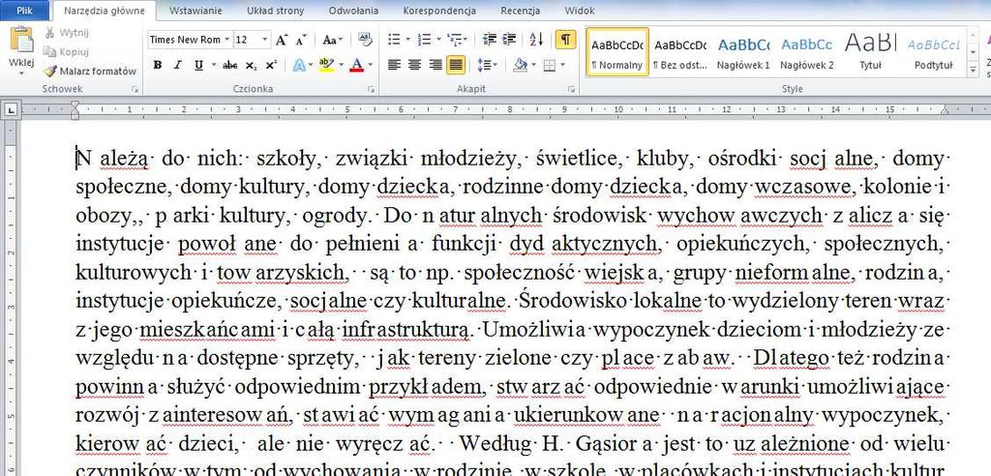Toggle italic formatting
The image size is (991, 476).
click(x=178, y=65)
